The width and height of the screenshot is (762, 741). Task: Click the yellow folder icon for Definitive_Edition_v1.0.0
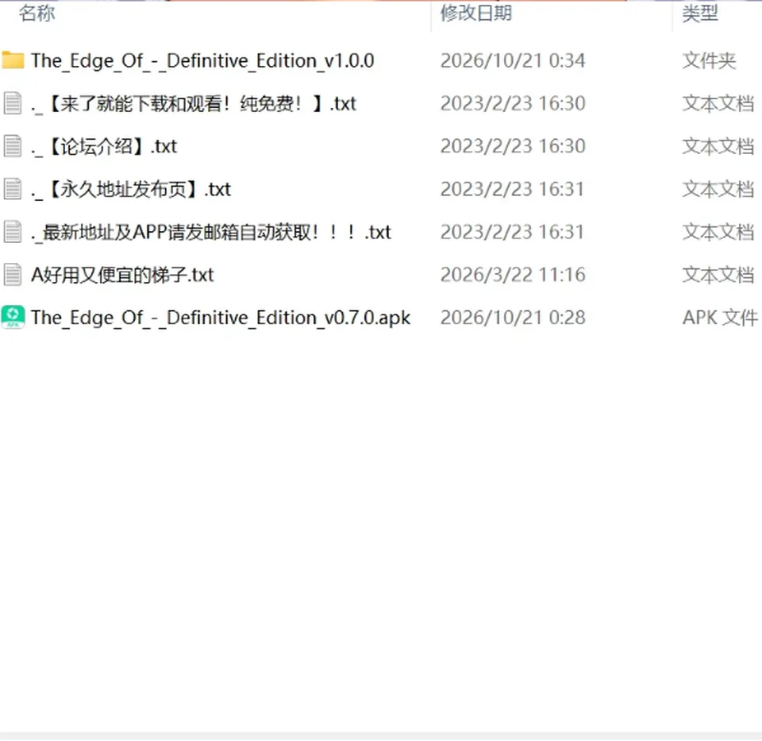[13, 60]
